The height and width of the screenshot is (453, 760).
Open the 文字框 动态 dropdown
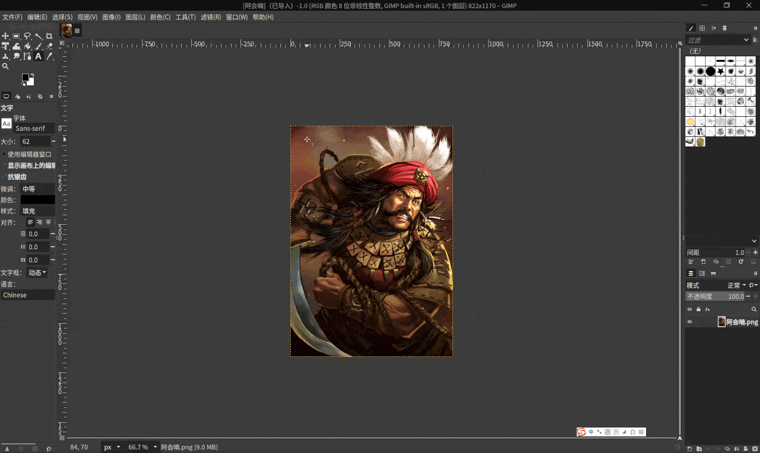coord(37,273)
